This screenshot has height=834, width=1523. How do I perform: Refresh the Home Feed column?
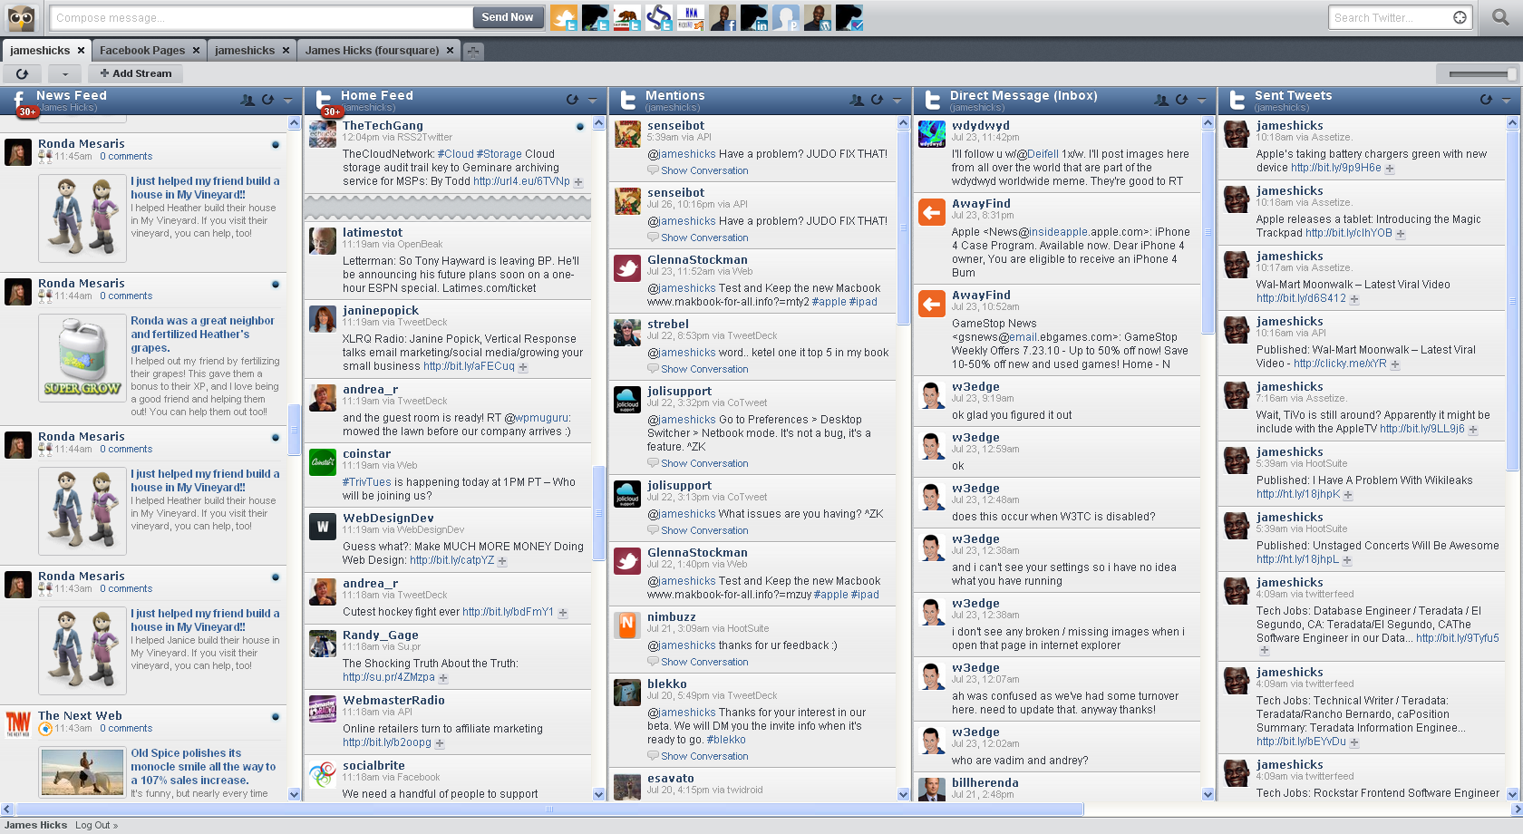click(x=572, y=100)
